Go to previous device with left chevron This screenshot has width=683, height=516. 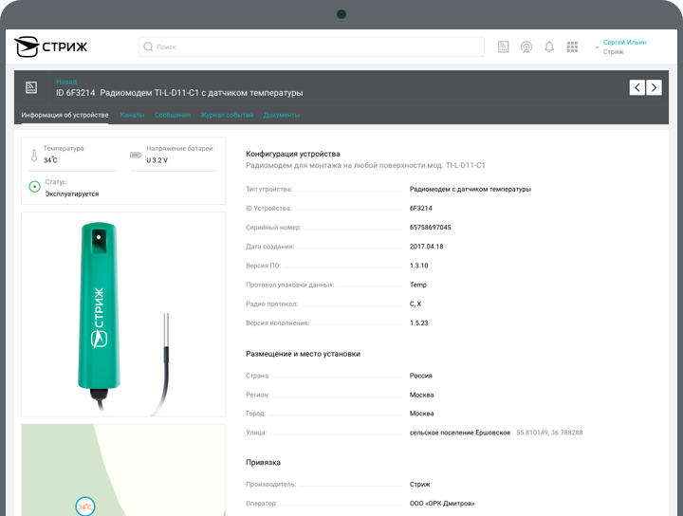coord(637,87)
